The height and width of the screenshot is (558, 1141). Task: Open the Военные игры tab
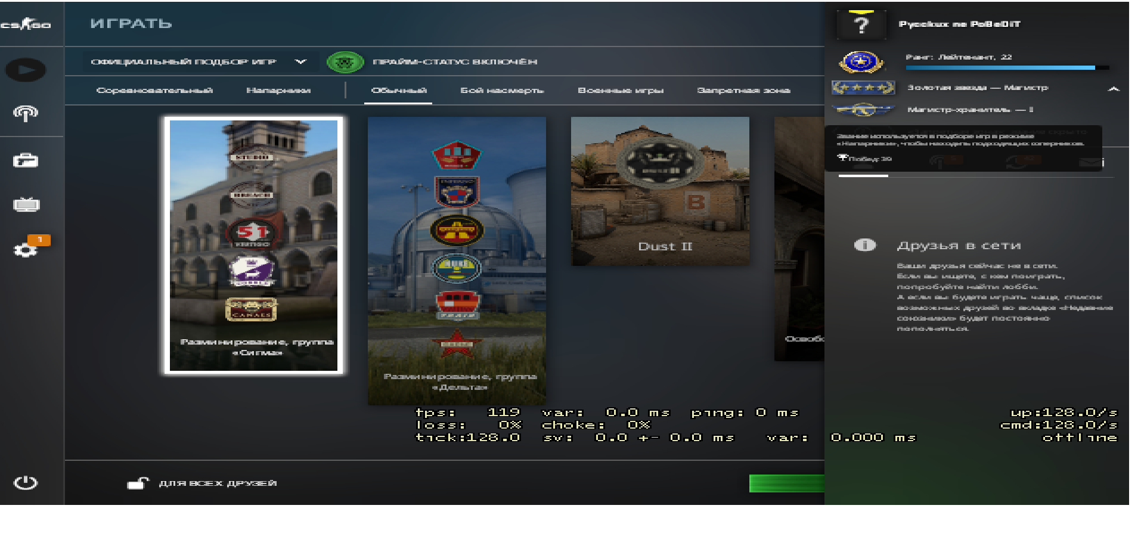(x=621, y=90)
